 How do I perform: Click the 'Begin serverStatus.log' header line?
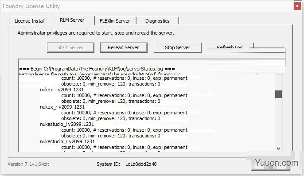point(97,69)
